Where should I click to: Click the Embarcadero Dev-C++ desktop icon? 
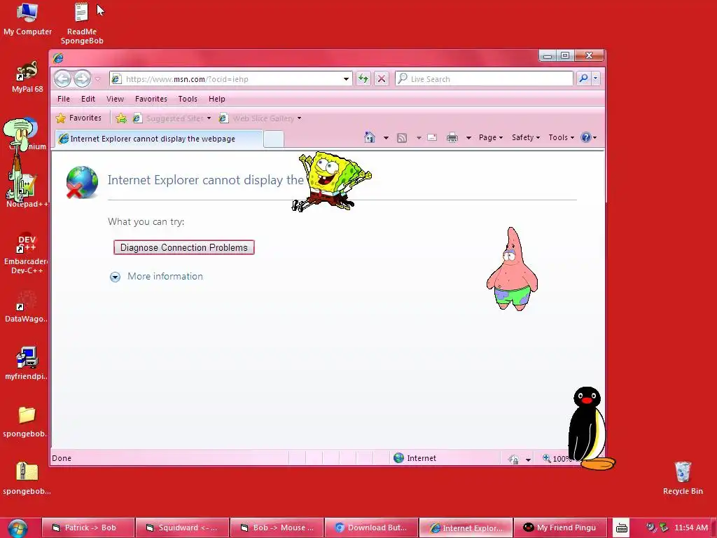pyautogui.click(x=27, y=254)
